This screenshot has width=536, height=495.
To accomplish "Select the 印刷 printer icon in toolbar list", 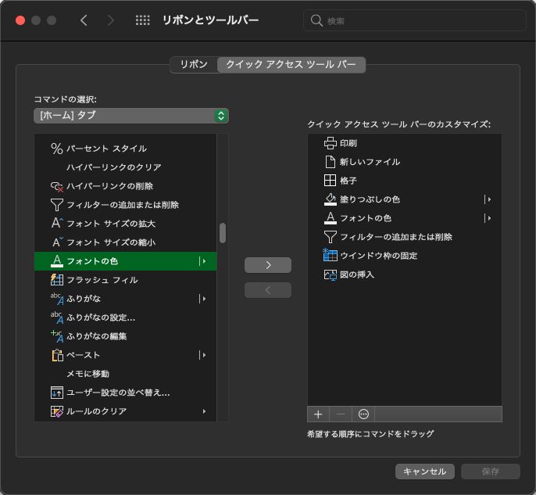I will tap(330, 143).
